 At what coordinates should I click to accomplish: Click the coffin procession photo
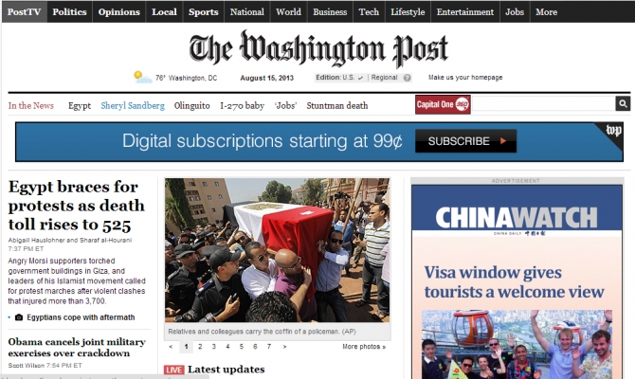pyautogui.click(x=277, y=250)
